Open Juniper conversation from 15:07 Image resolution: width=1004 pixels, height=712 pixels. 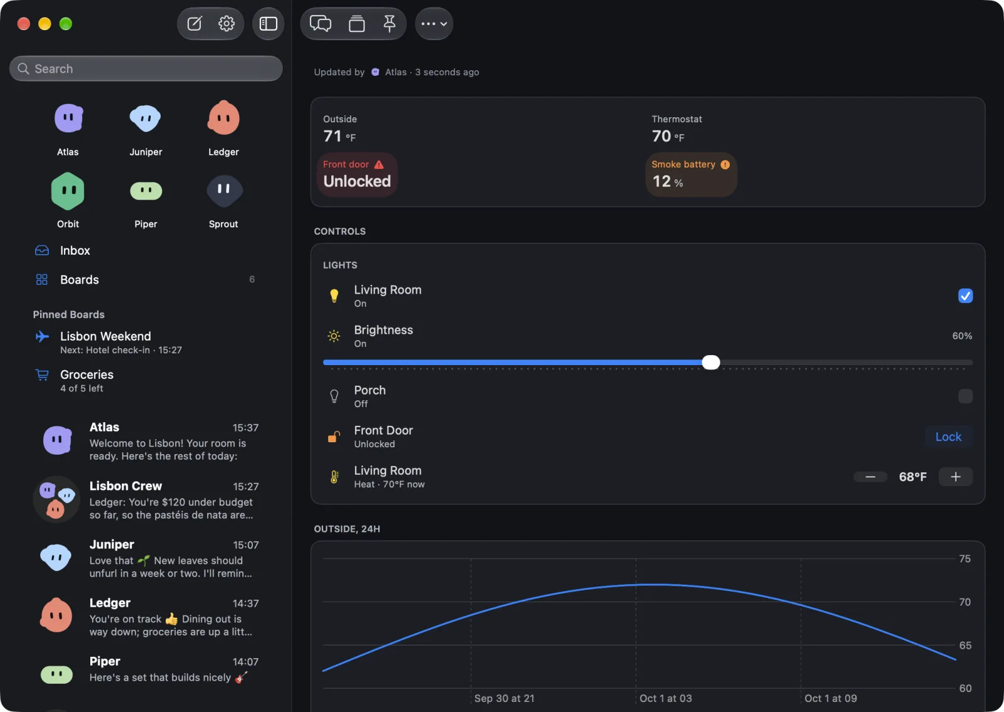(146, 558)
